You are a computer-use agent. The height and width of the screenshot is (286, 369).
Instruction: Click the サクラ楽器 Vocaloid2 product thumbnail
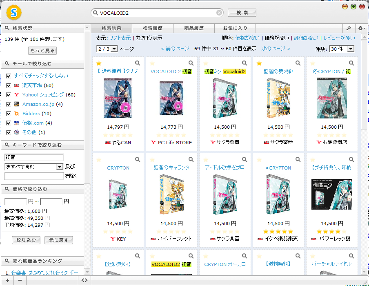point(225,98)
